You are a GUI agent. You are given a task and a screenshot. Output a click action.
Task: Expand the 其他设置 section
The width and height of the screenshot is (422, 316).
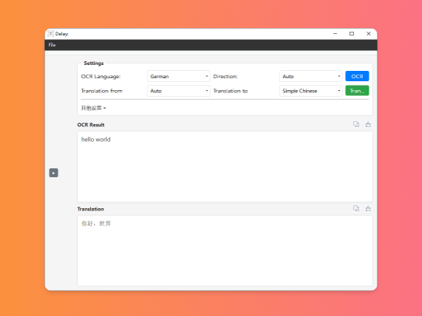point(94,108)
